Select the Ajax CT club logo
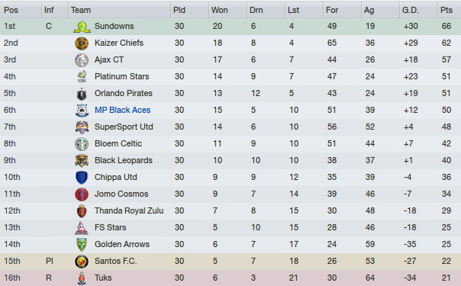The image size is (461, 286). click(x=82, y=60)
